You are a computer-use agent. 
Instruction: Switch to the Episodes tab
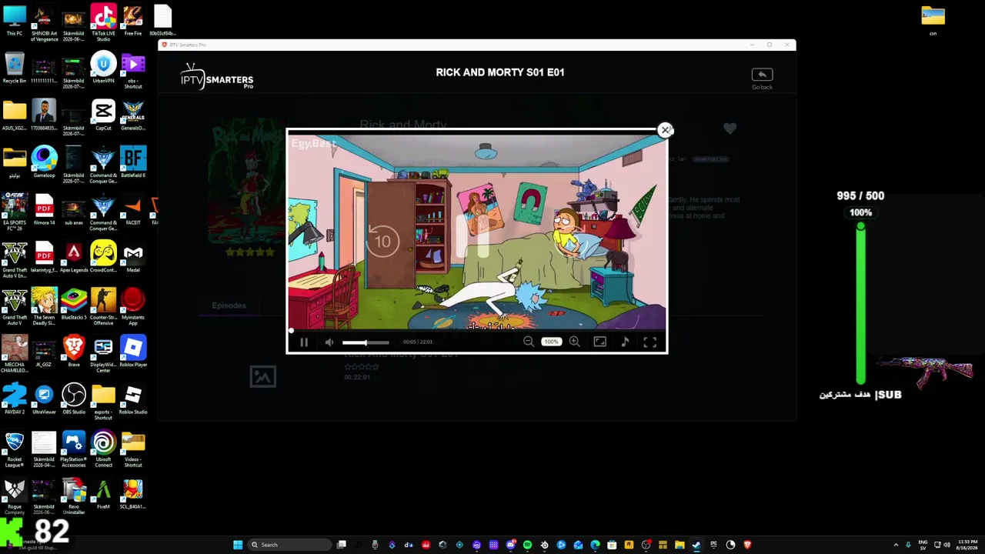[229, 305]
